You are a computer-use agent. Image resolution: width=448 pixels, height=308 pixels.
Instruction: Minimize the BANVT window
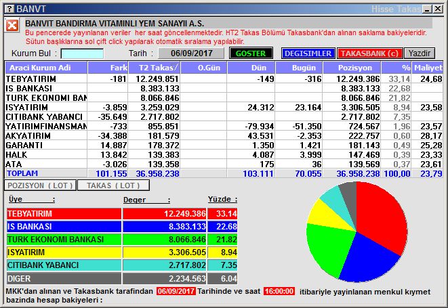[428, 9]
